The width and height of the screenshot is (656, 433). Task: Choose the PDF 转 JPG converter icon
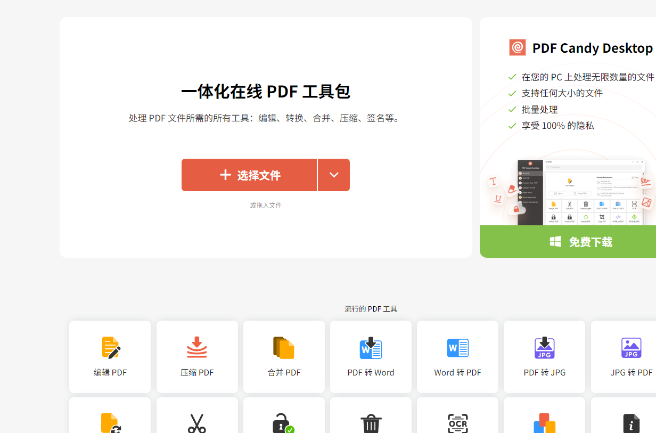(544, 348)
